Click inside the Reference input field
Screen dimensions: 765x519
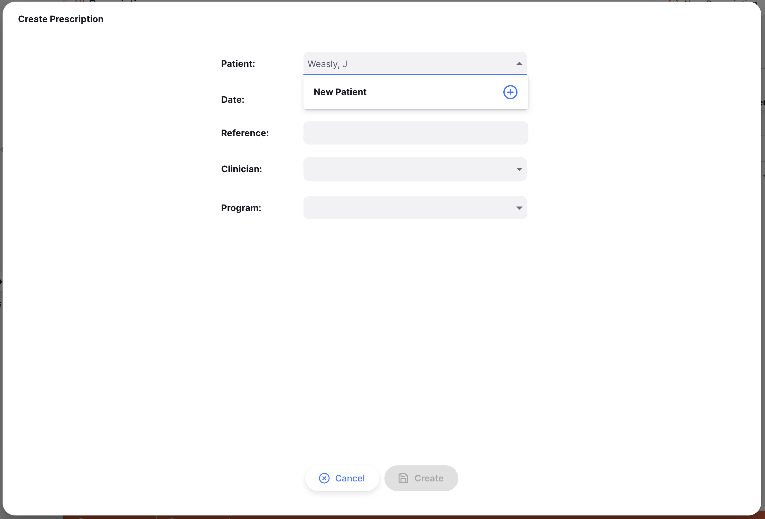click(415, 133)
